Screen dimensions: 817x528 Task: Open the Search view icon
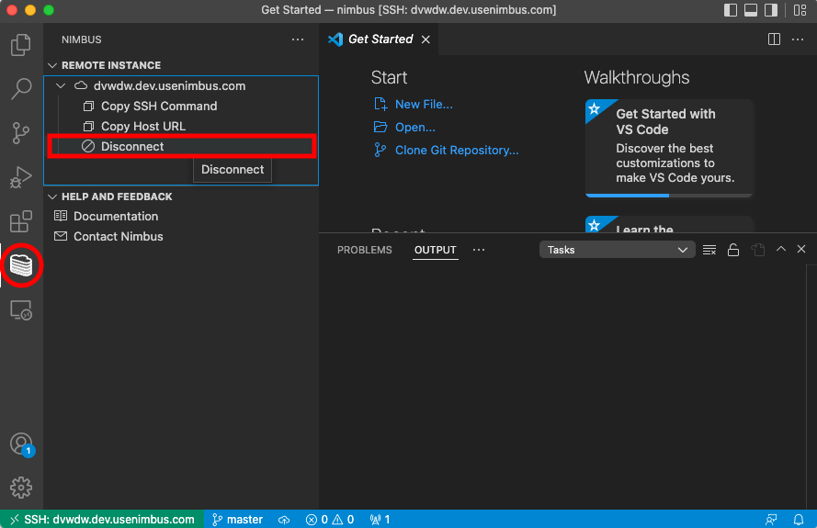coord(20,89)
